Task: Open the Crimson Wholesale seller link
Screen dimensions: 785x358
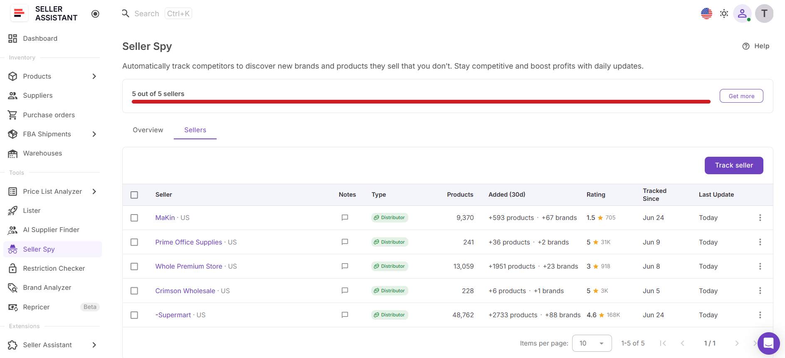Action: [185, 291]
